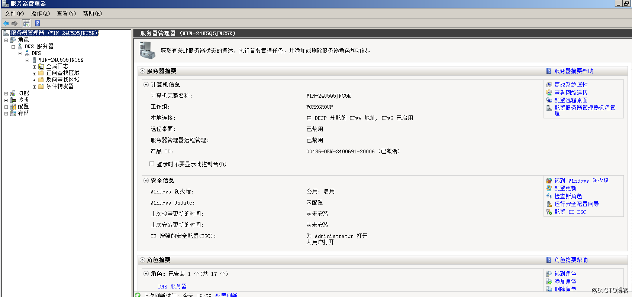Click the 诊断 node icon

[x=13, y=100]
